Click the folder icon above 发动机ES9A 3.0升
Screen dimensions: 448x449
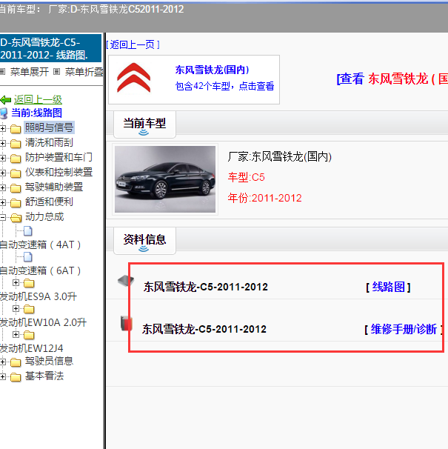pos(29,283)
